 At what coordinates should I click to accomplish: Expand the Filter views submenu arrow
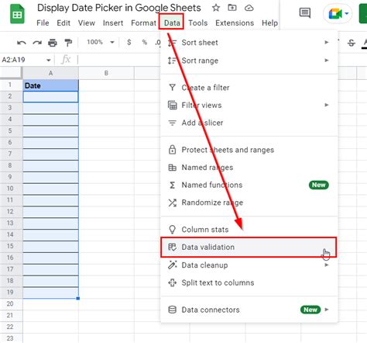327,105
